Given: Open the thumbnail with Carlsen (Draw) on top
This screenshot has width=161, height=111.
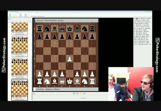Looking at the screenshot, I should pos(19,68).
